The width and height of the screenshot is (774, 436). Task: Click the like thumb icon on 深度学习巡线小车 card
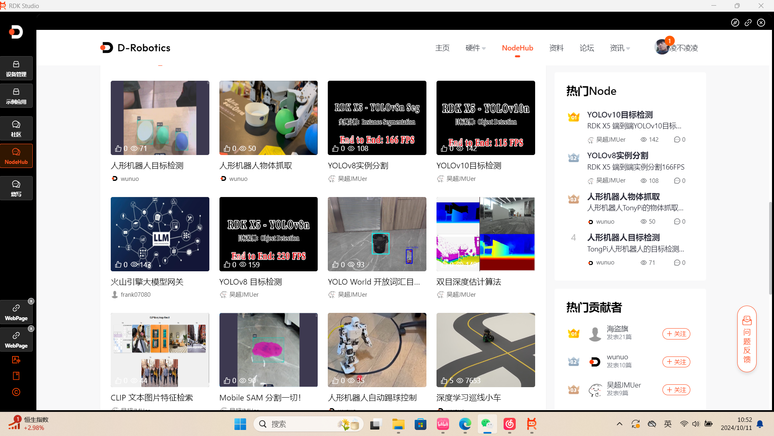point(444,380)
